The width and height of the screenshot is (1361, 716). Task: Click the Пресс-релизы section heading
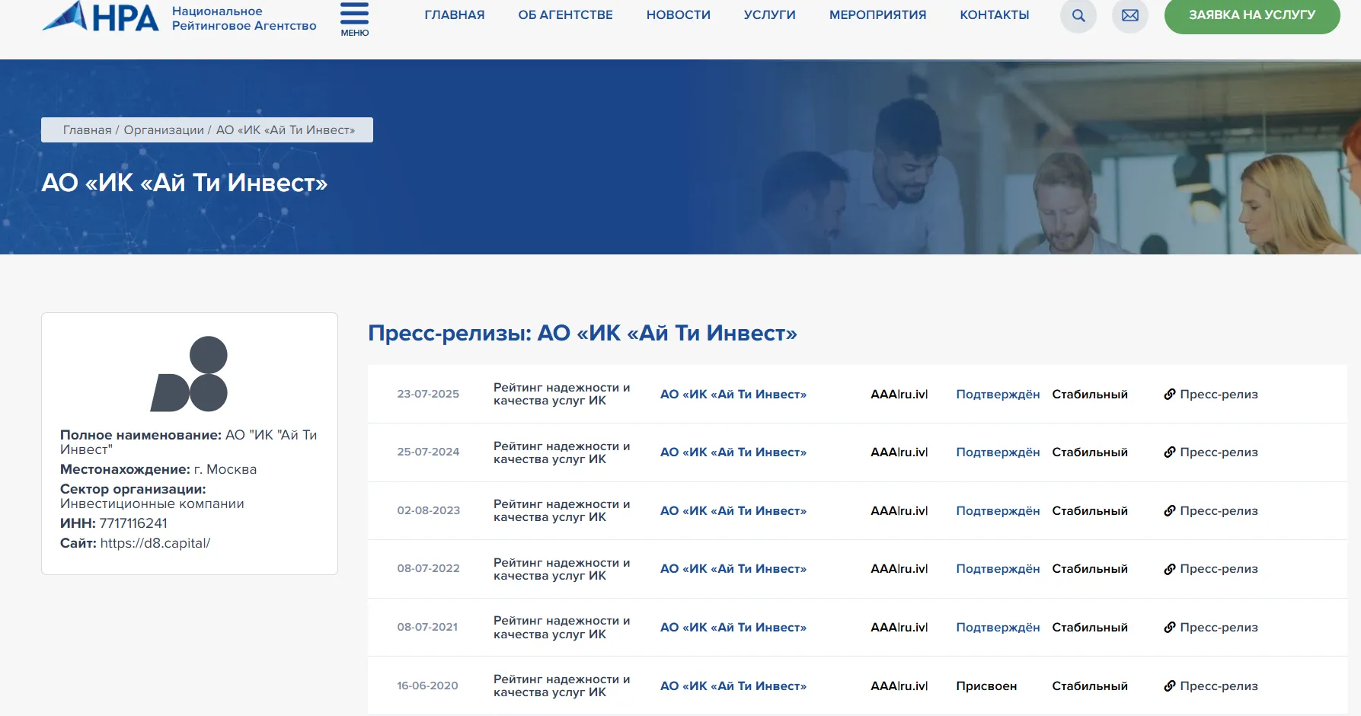point(583,333)
